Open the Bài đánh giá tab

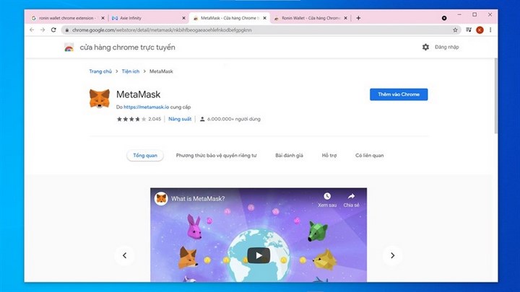(289, 155)
